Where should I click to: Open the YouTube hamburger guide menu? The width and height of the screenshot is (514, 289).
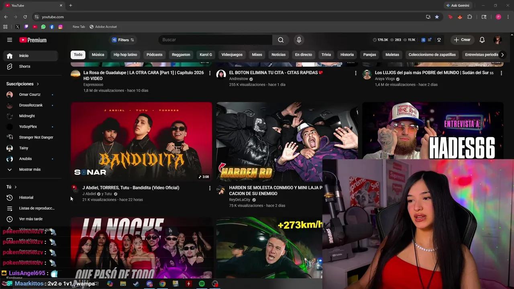pyautogui.click(x=10, y=40)
